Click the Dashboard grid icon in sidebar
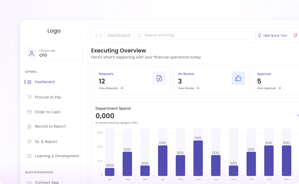 coord(29,82)
